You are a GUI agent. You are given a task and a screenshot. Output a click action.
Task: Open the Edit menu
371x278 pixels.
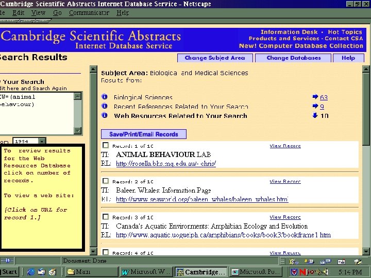coord(19,12)
